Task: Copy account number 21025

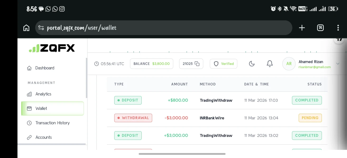Action: click(191, 64)
